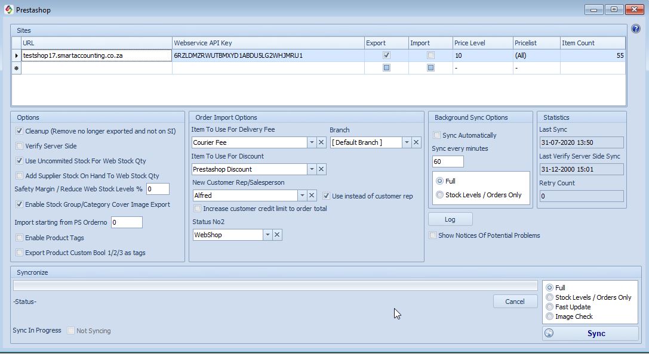Image resolution: width=649 pixels, height=354 pixels.
Task: Click Import starting from PS Orderno field
Action: pos(127,222)
